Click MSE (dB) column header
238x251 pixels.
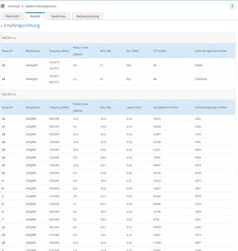click(105, 107)
